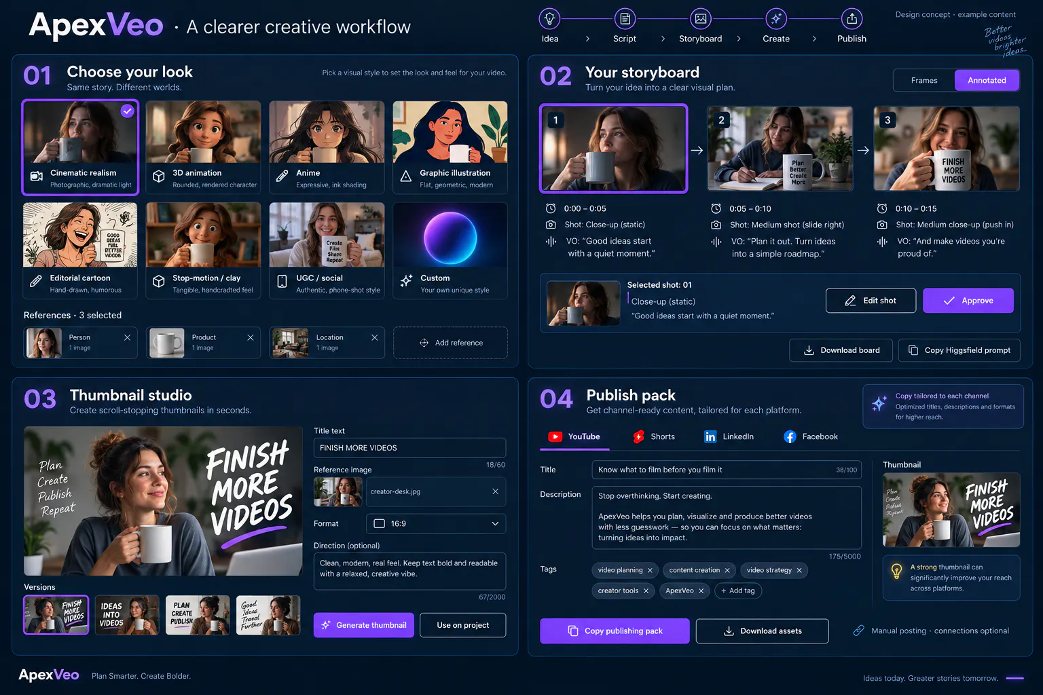Delete the "ApexVeo" tag
The width and height of the screenshot is (1043, 695).
point(701,590)
